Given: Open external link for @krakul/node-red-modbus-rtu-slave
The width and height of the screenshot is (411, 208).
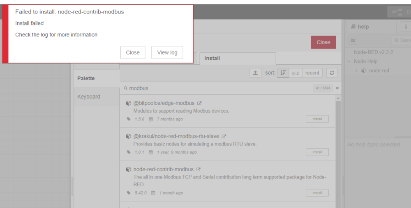Looking at the screenshot, I should coord(224,136).
